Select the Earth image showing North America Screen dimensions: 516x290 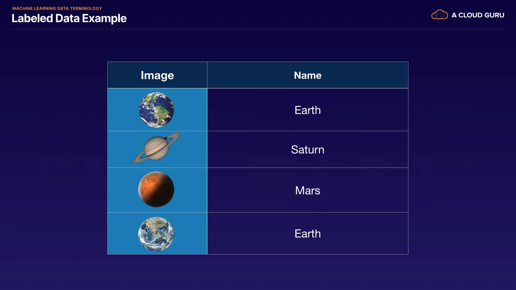[156, 234]
